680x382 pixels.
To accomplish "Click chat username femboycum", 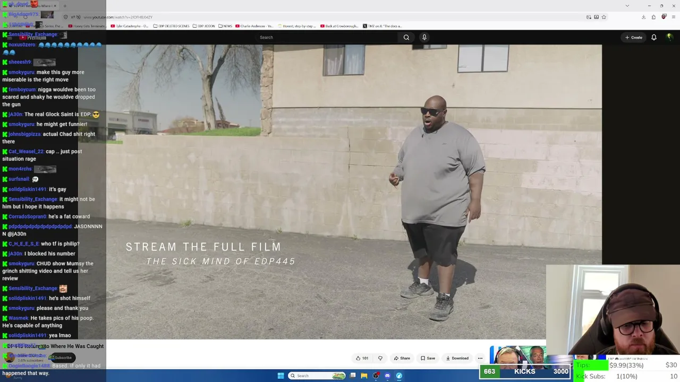I will click(x=22, y=90).
